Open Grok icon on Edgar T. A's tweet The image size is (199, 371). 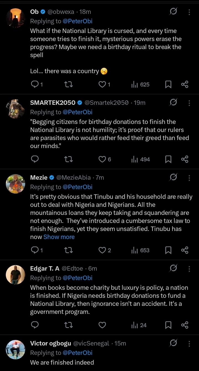173,268
